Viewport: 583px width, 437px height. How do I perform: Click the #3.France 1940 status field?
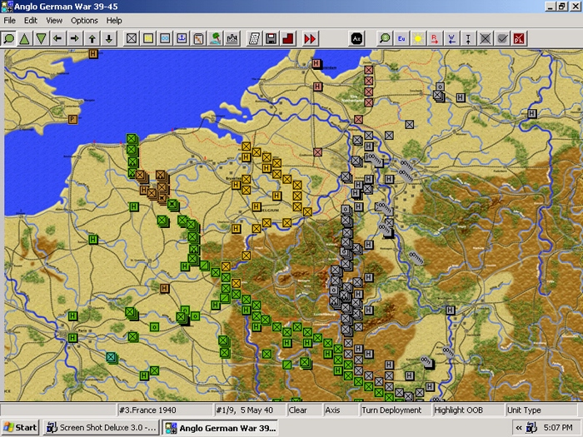164,410
